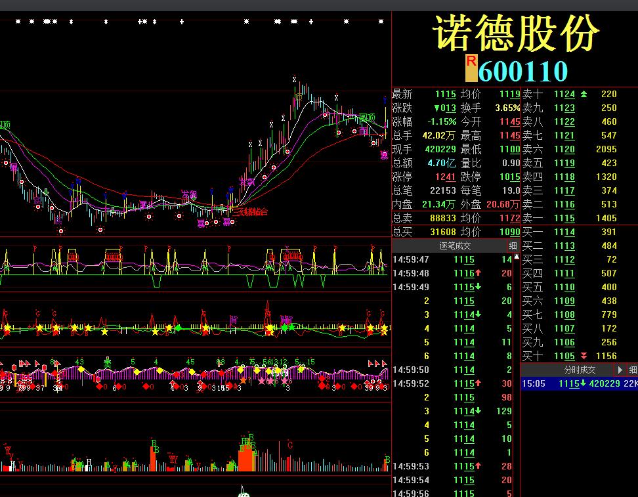Select the stock name 诺德股份
Image resolution: width=638 pixels, height=497 pixels.
pos(515,33)
